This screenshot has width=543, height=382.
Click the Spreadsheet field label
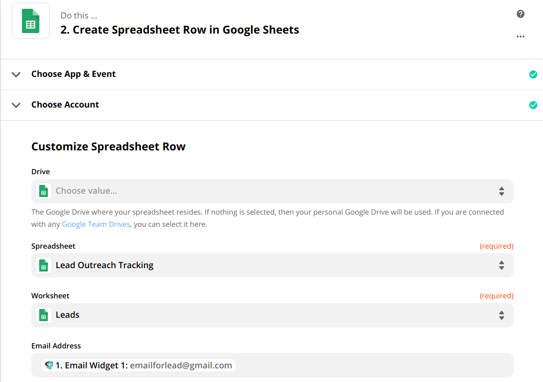(x=54, y=246)
